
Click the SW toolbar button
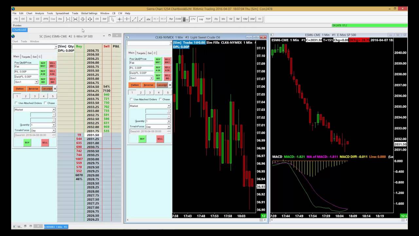tap(104, 19)
